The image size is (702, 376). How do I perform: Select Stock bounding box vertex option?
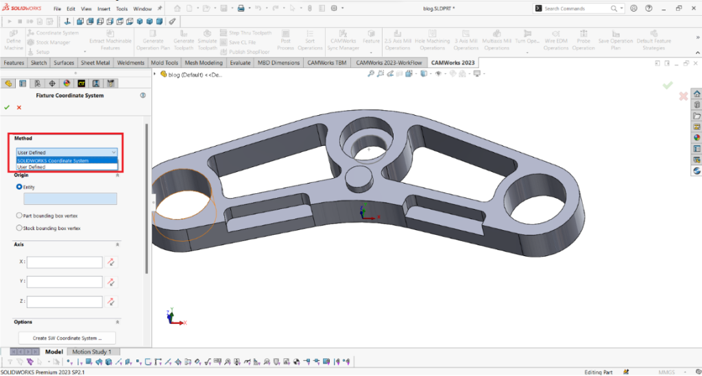click(19, 228)
